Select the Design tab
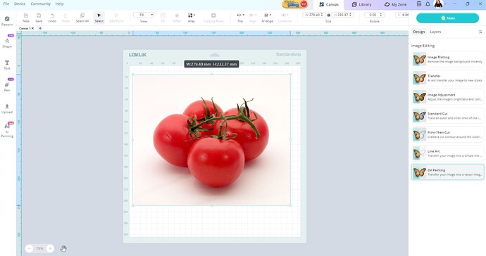 click(419, 32)
